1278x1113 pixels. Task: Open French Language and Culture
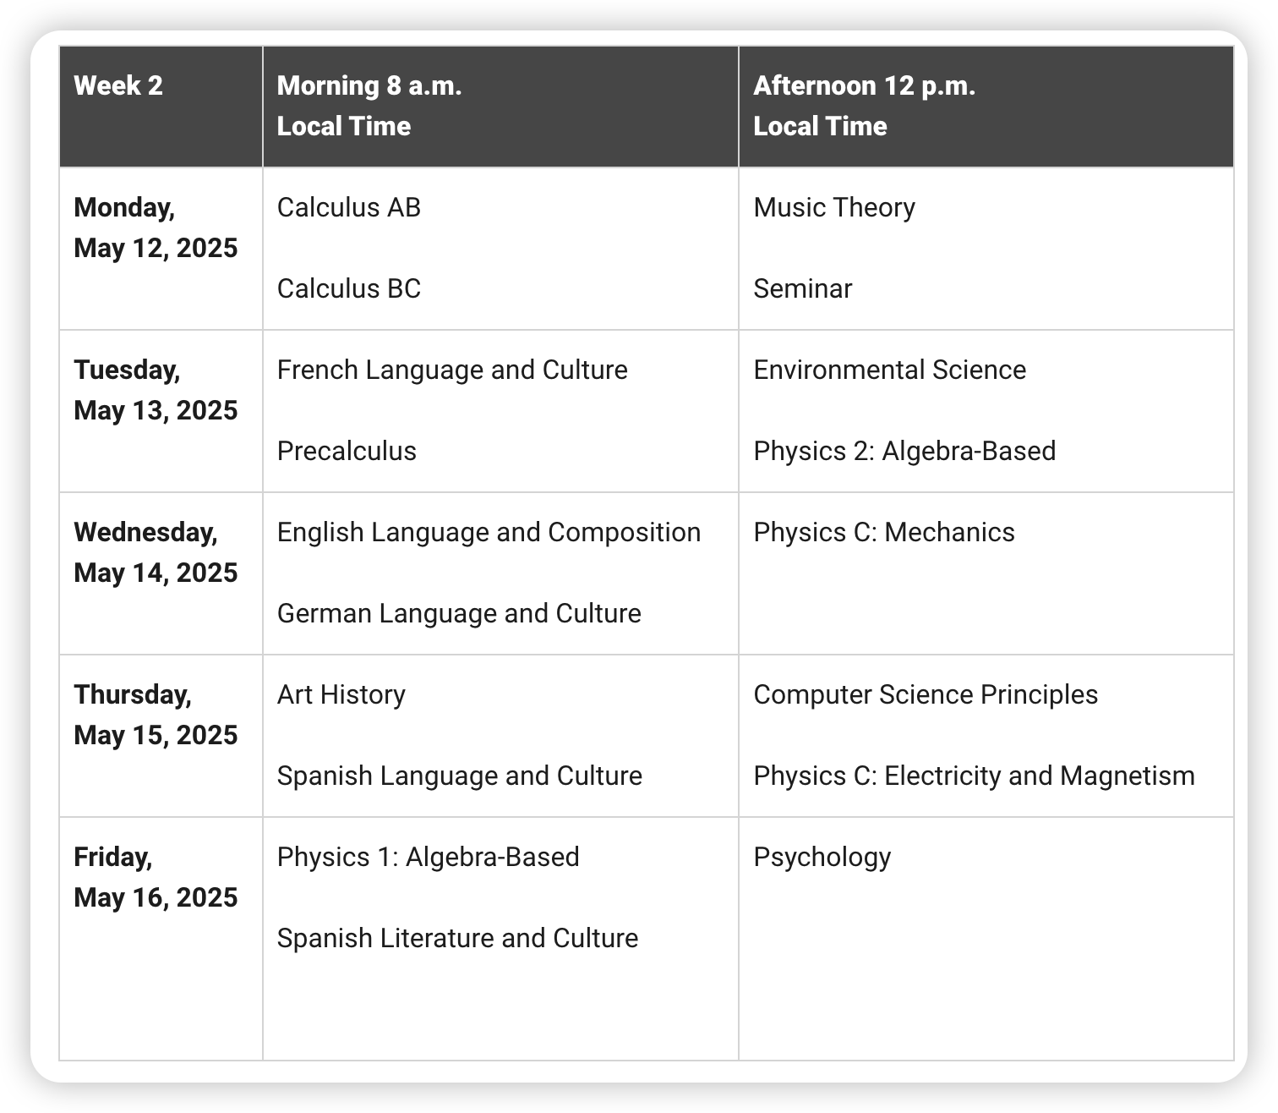(x=452, y=370)
